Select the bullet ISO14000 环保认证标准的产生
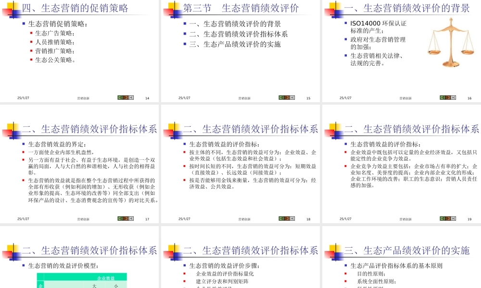 coord(375,26)
